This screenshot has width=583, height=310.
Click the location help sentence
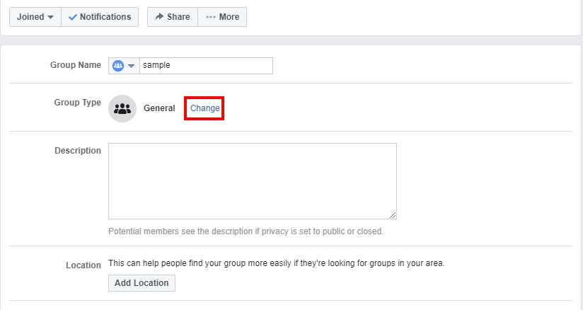pyautogui.click(x=276, y=263)
